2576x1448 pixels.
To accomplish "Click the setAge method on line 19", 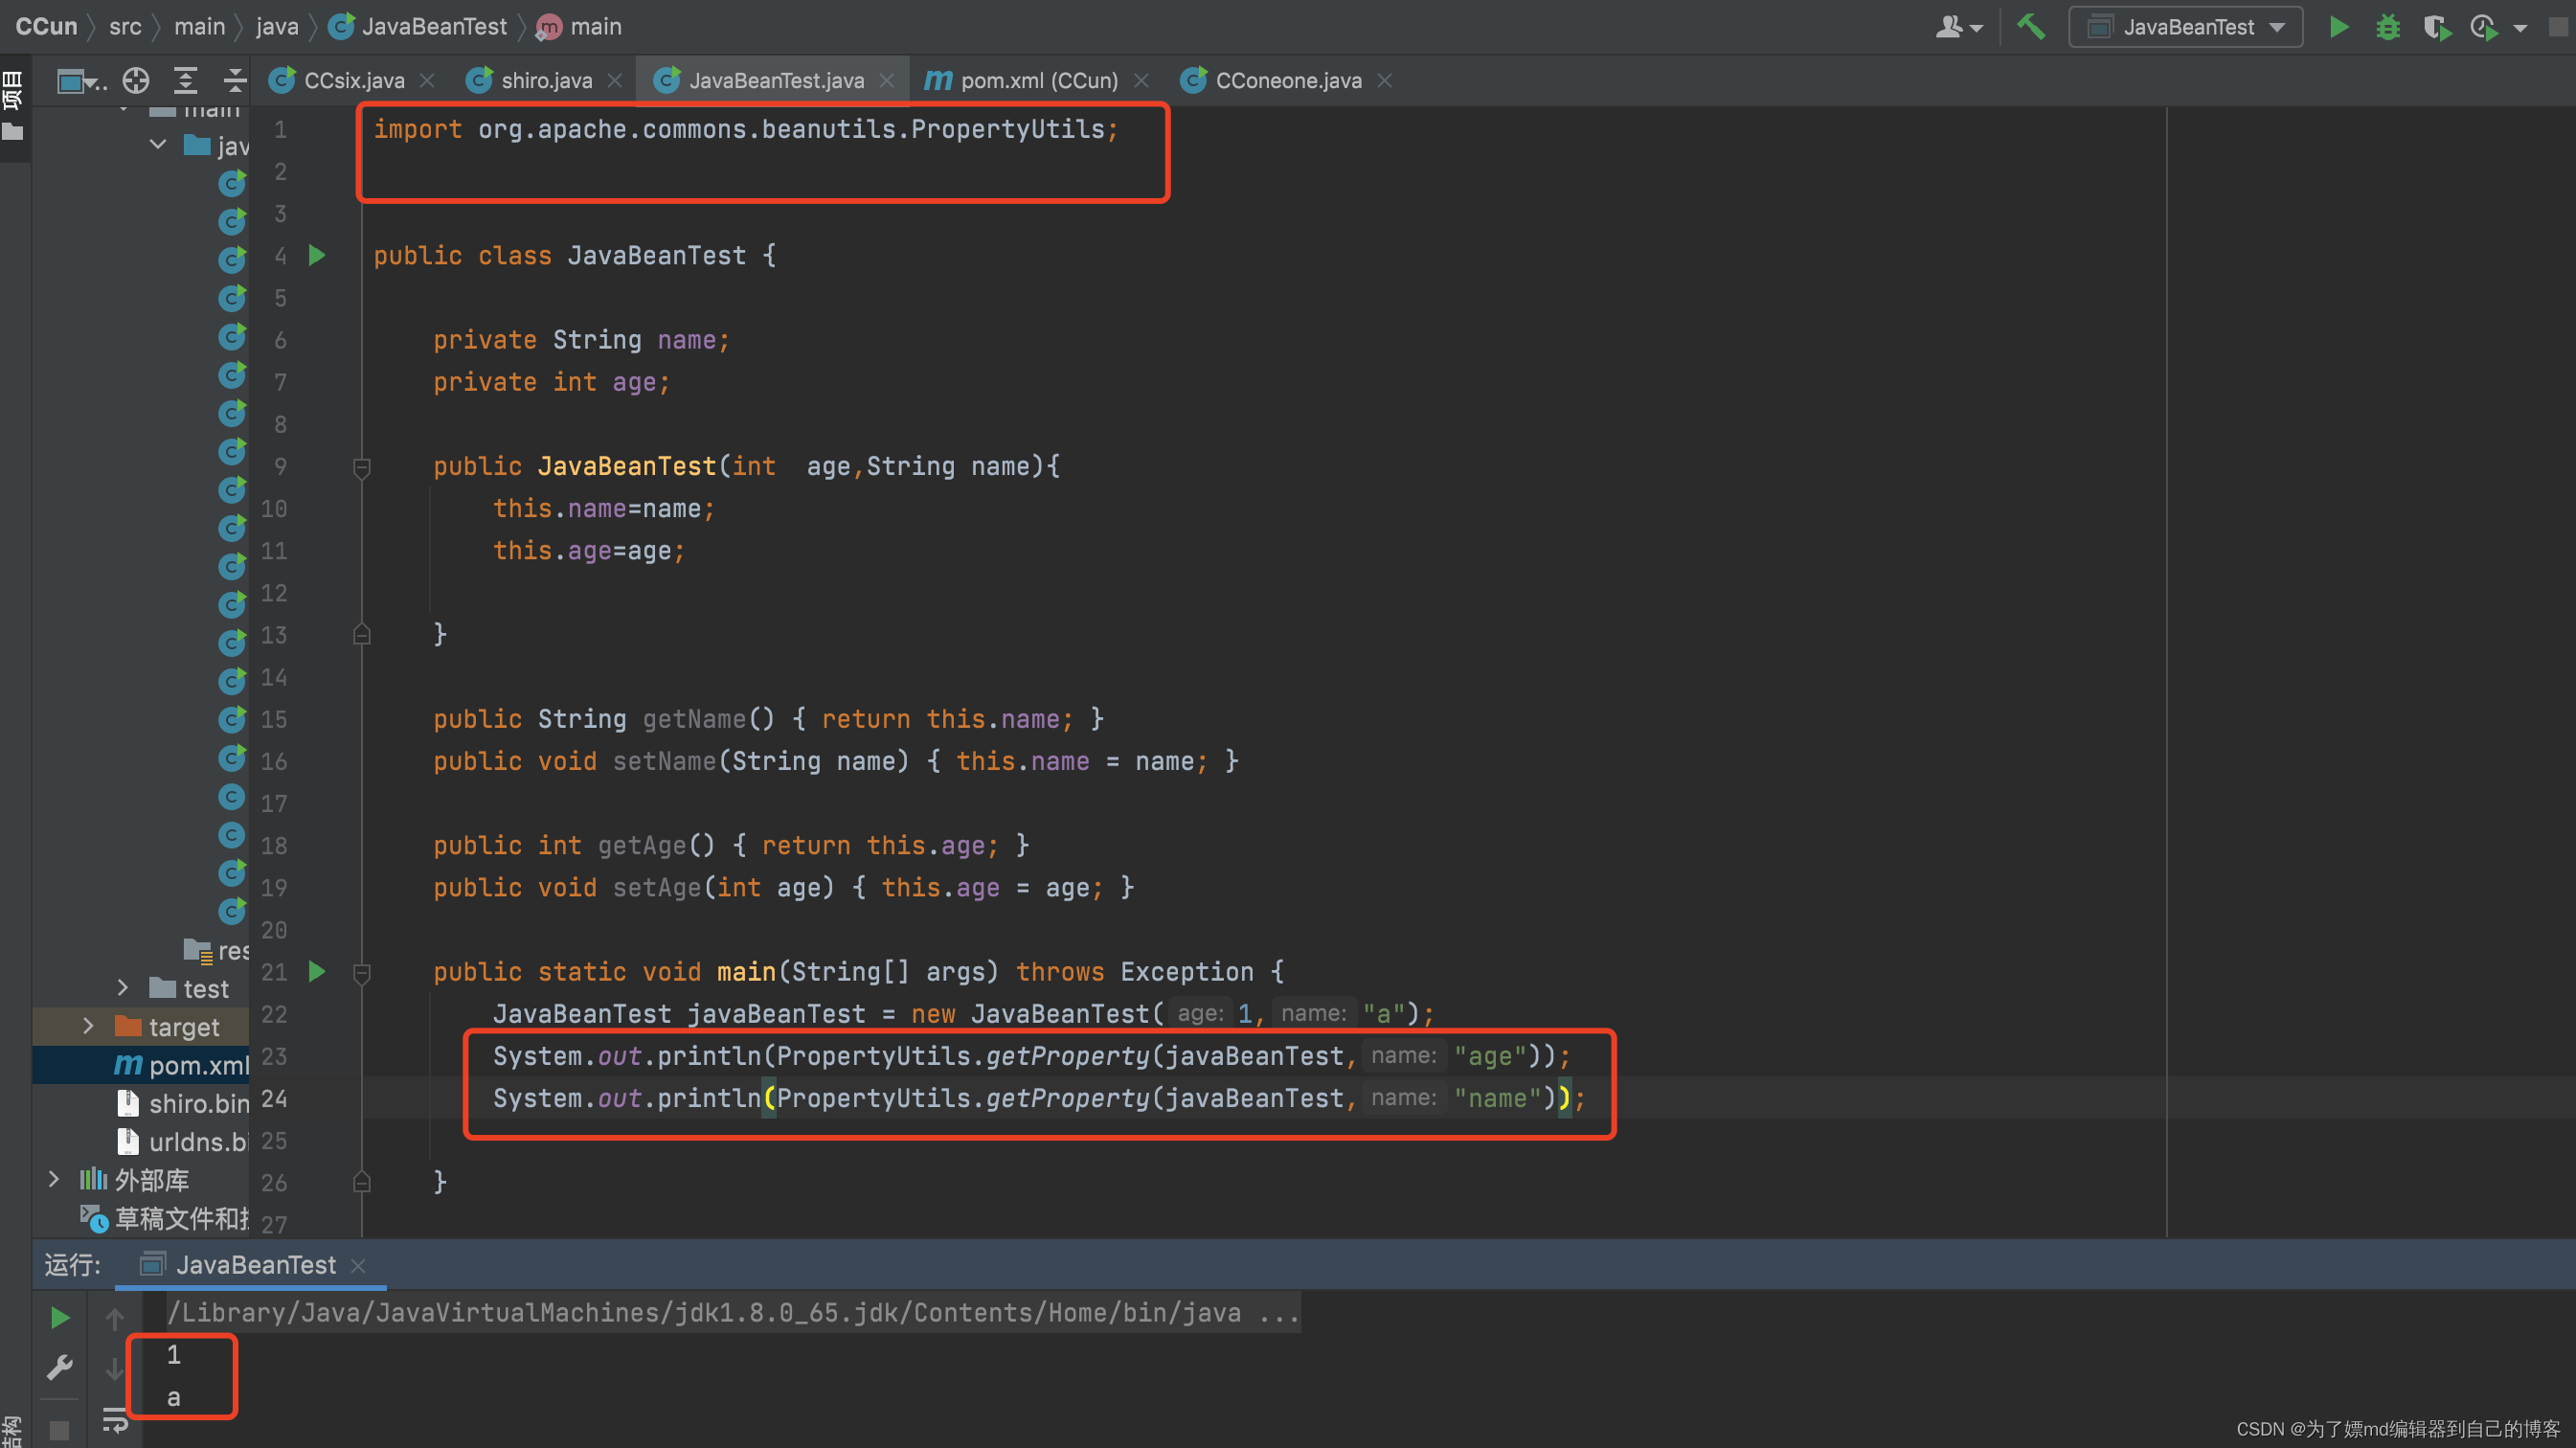I will [657, 887].
